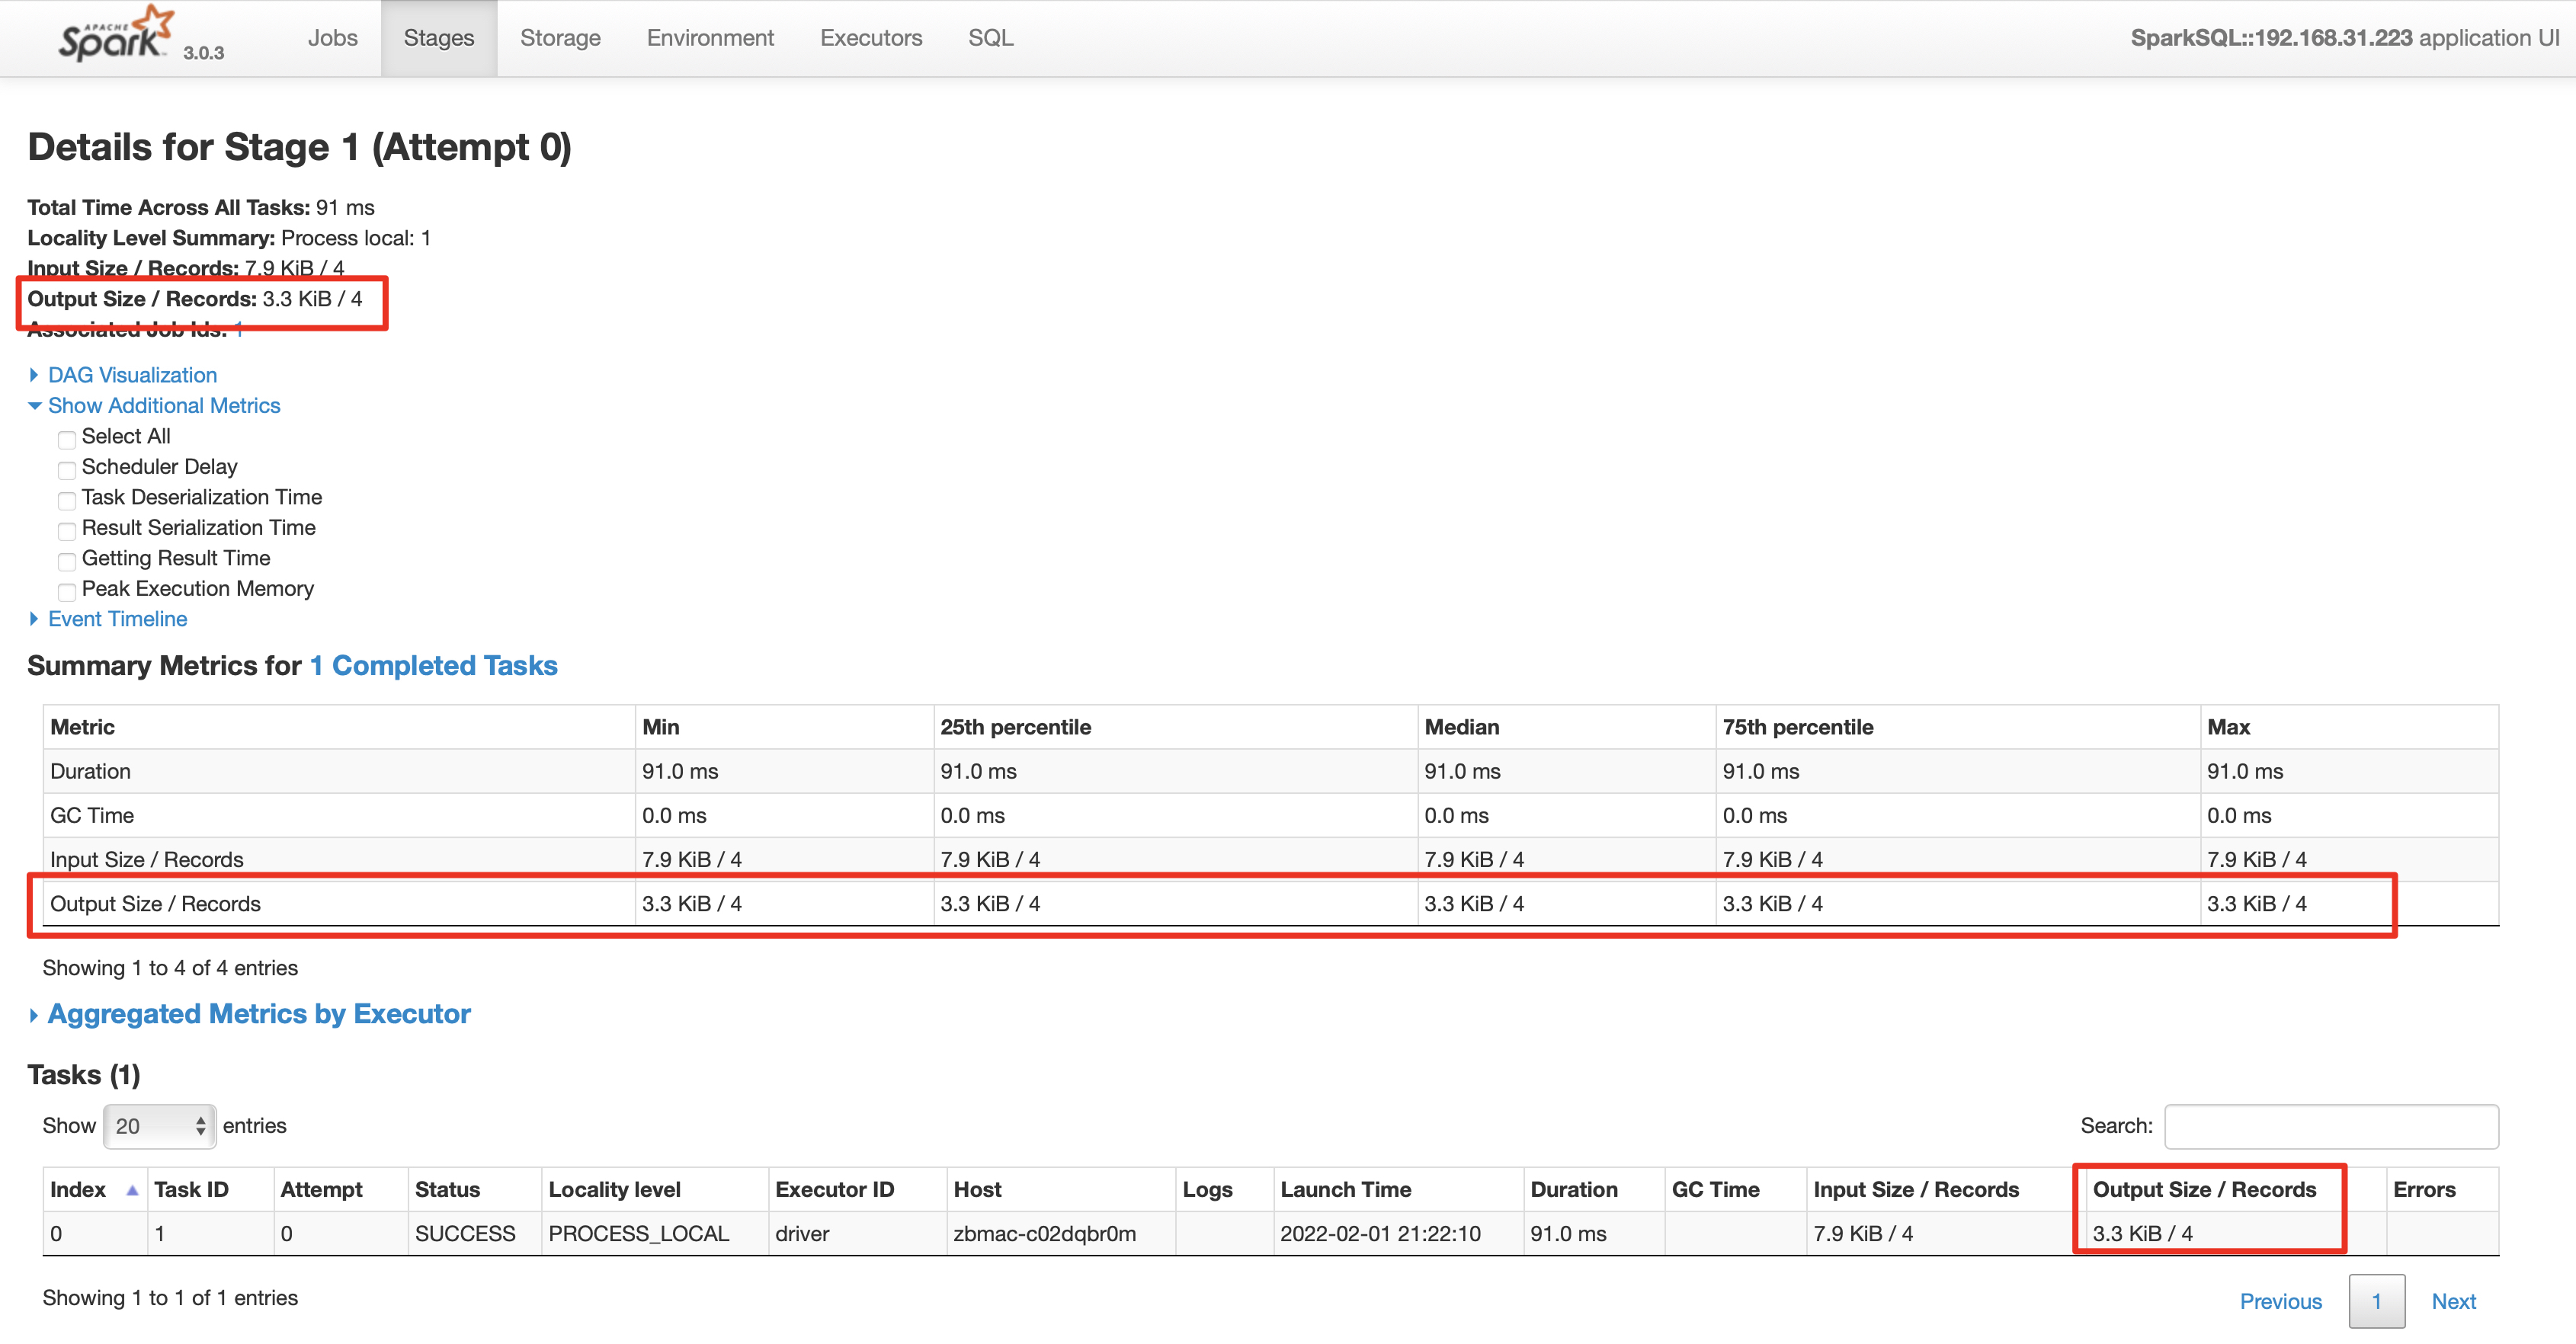The height and width of the screenshot is (1344, 2576).
Task: Go to the SQL tab
Action: click(990, 38)
